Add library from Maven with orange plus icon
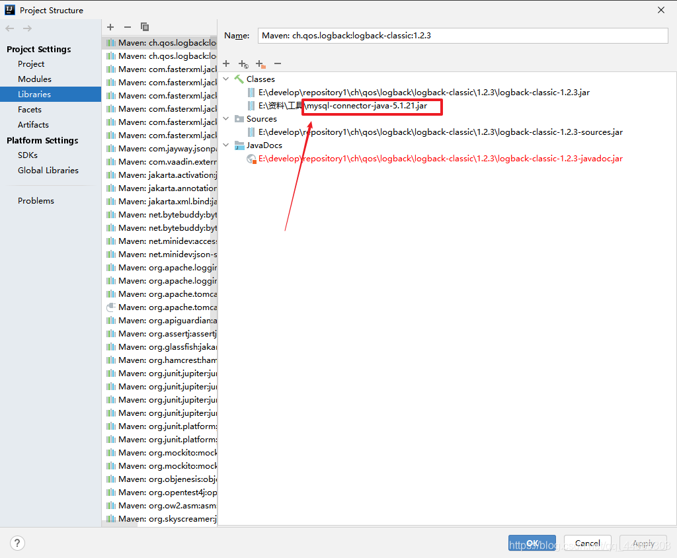The height and width of the screenshot is (558, 677). [x=260, y=63]
